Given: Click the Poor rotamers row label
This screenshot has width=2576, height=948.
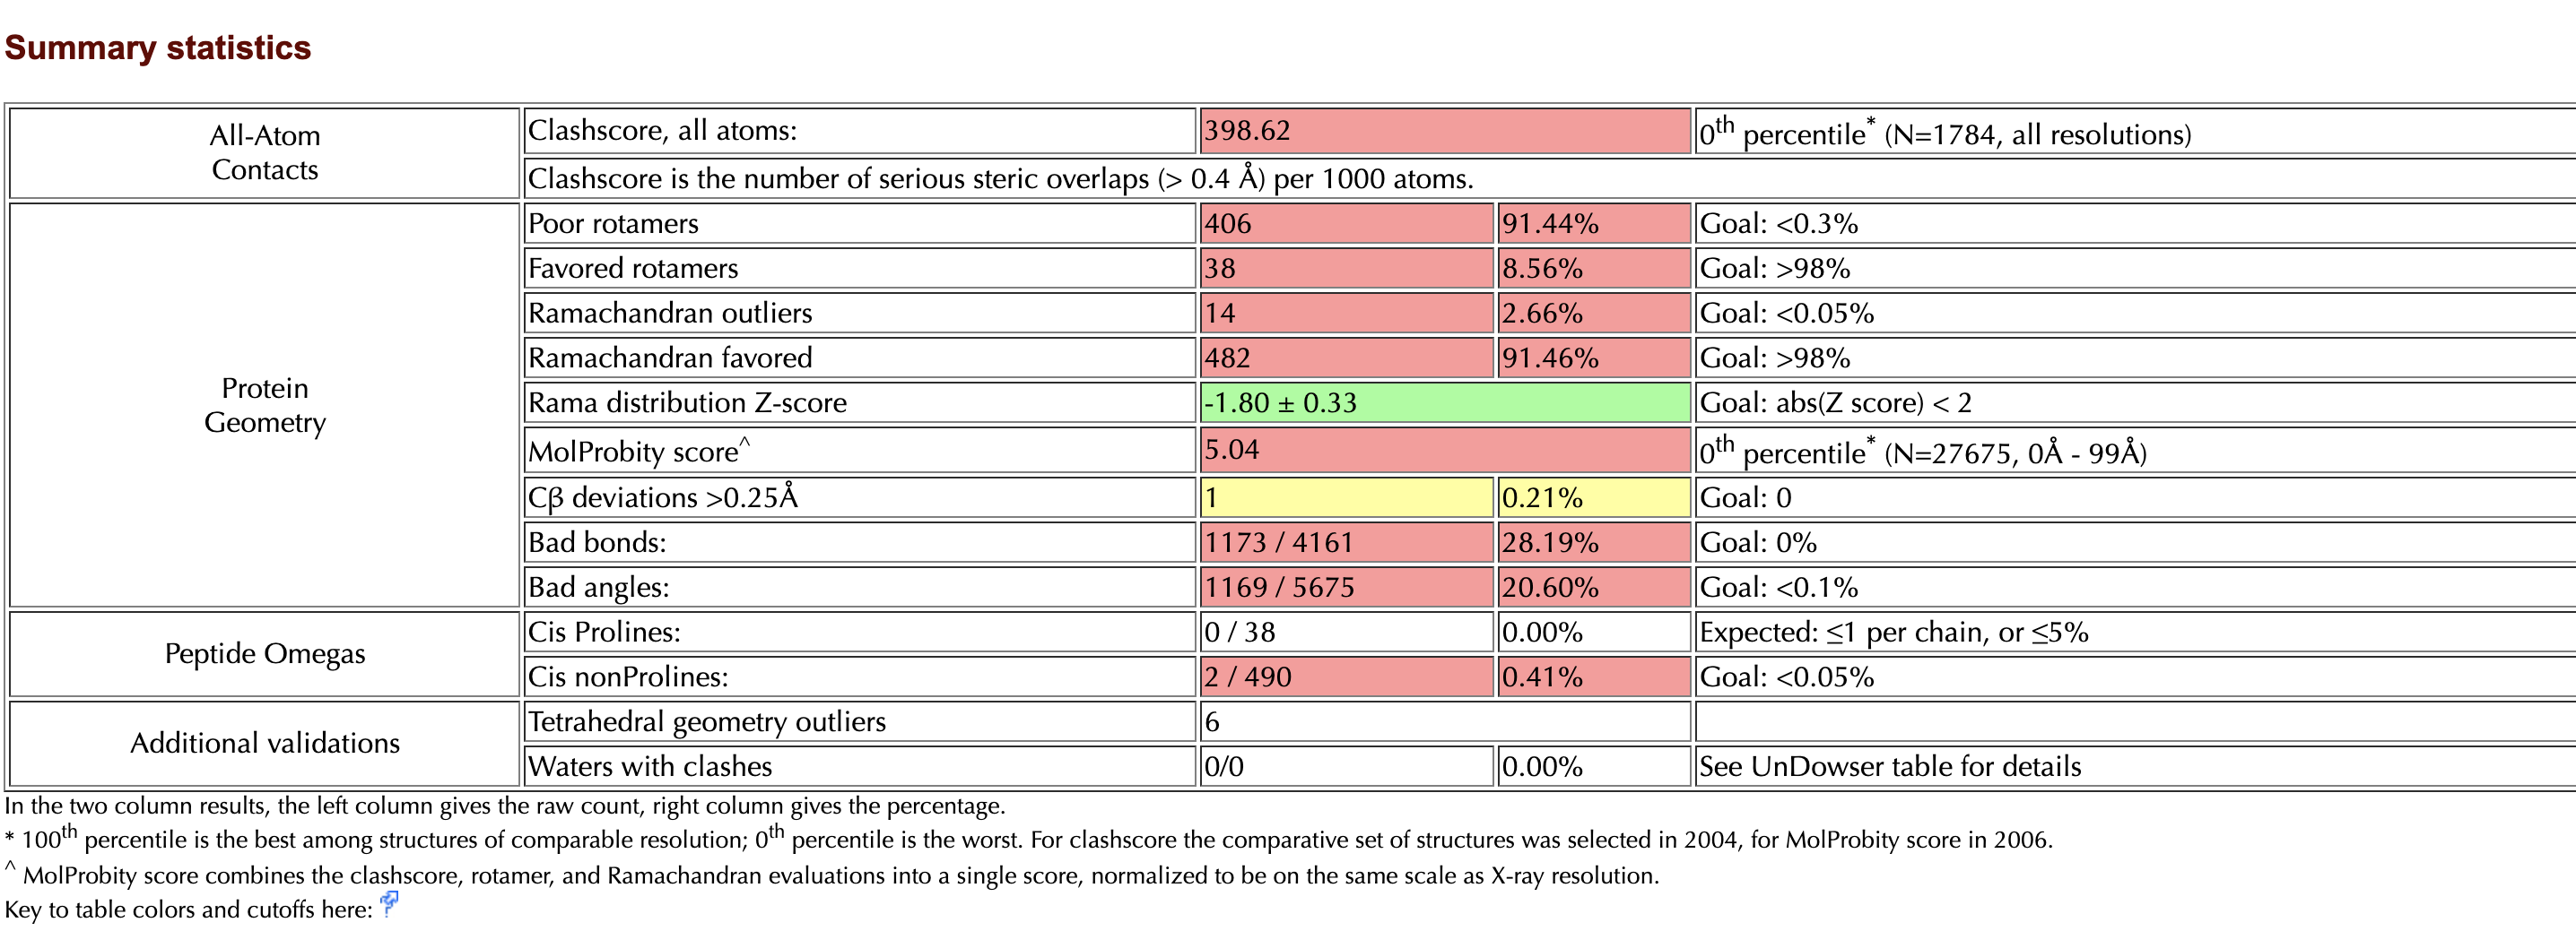Looking at the screenshot, I should [613, 224].
